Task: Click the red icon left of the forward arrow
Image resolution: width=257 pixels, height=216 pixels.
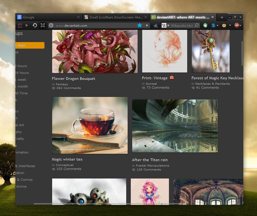Action: pos(20,25)
